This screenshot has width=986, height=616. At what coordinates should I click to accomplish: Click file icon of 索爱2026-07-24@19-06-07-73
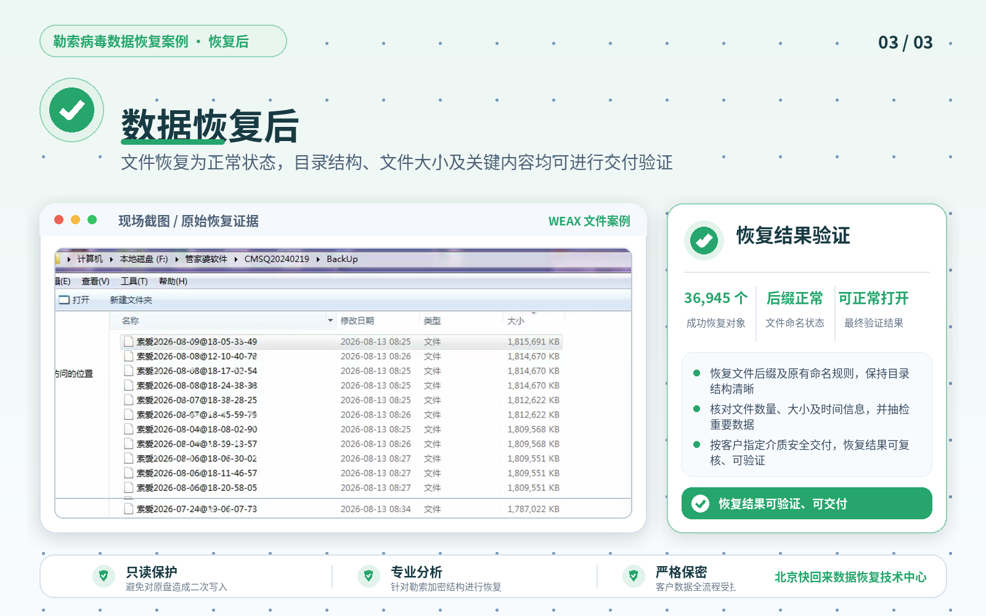point(129,509)
